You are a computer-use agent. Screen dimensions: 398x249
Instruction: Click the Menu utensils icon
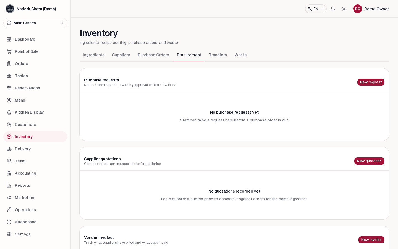pos(9,100)
